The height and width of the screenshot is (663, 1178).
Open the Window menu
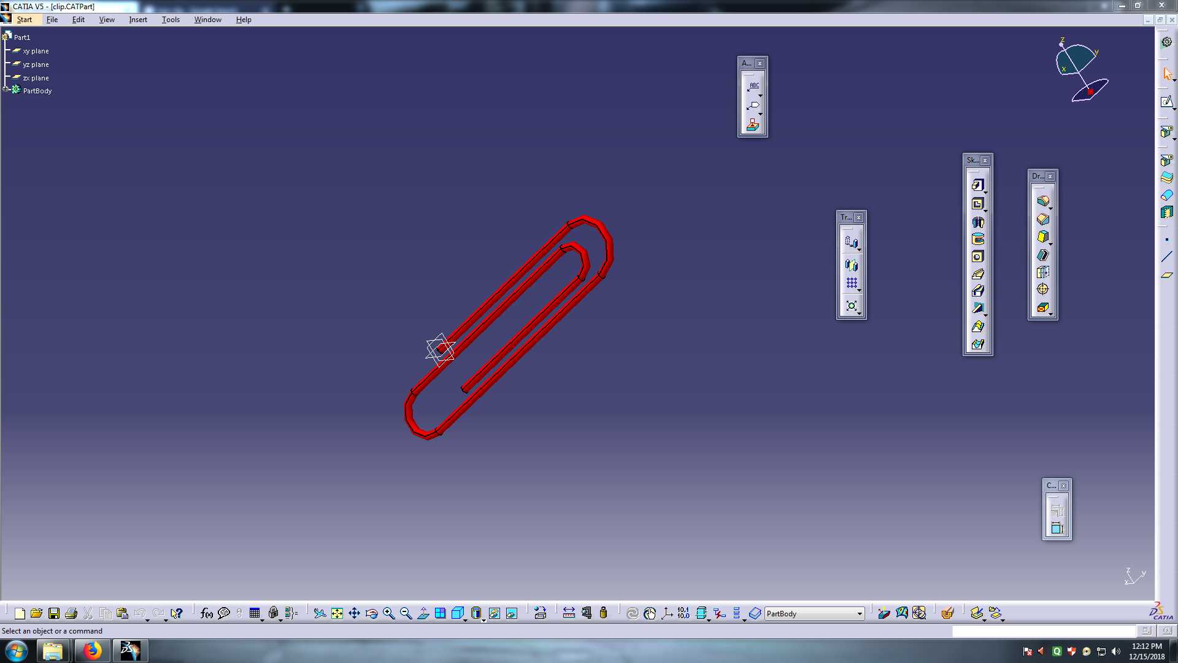tap(208, 20)
